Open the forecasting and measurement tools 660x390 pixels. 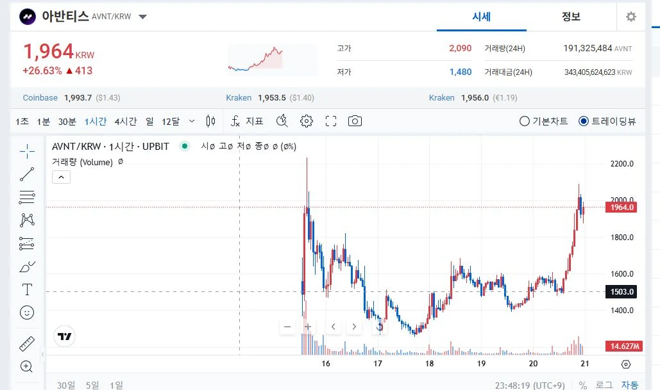27,243
